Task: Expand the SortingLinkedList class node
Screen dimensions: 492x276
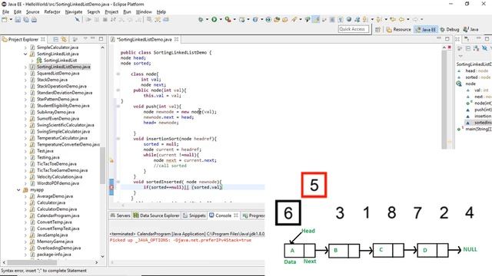Action: coord(32,61)
